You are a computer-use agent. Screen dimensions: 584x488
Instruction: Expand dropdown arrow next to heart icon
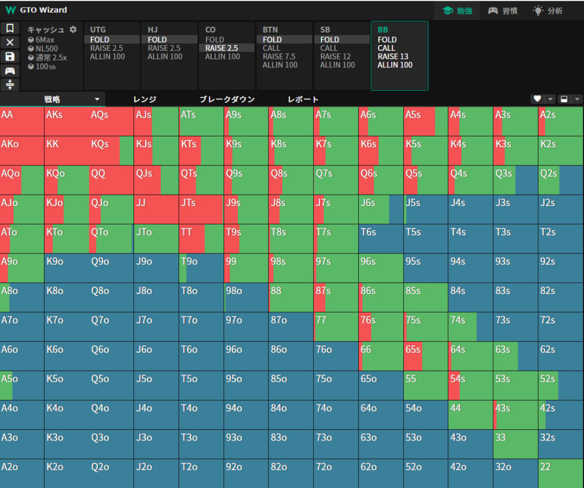[550, 99]
